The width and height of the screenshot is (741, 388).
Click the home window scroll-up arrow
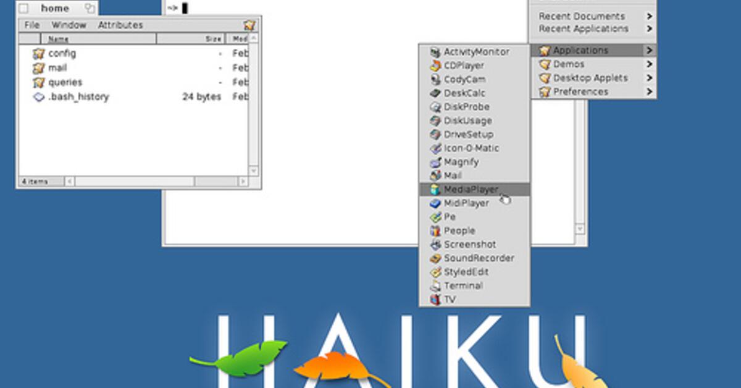tap(253, 39)
